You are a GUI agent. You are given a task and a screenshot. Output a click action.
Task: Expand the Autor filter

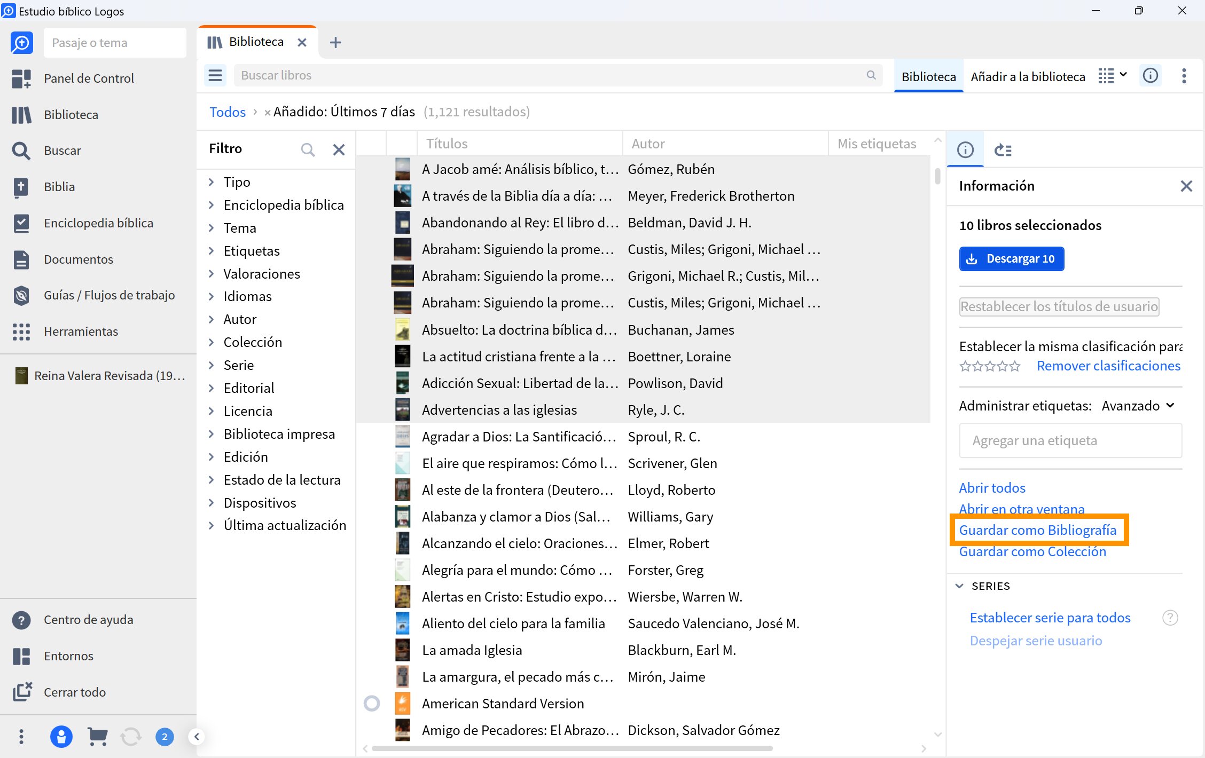(x=212, y=319)
